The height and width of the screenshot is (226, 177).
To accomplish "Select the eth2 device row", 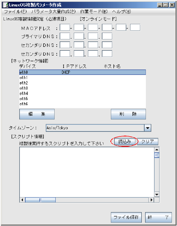I will click(x=83, y=83).
